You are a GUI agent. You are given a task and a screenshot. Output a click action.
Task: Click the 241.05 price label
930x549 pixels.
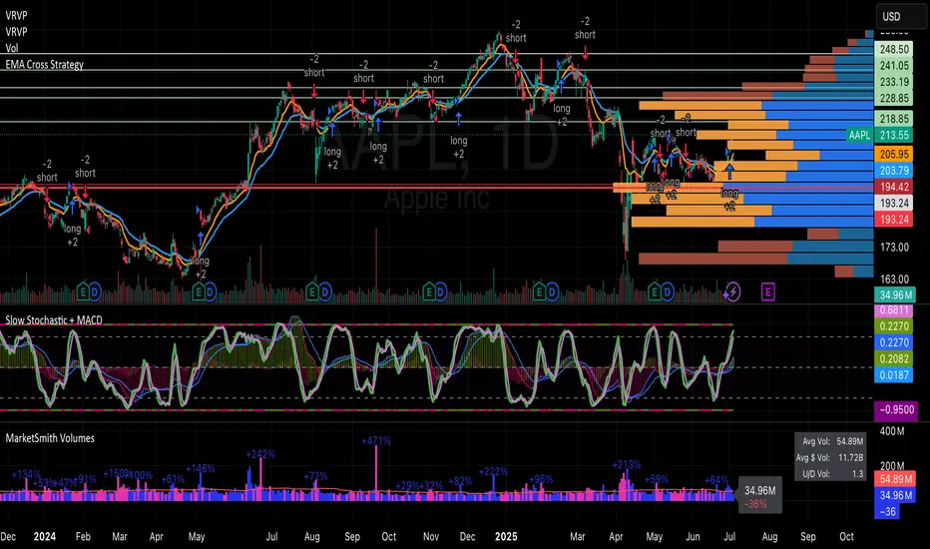[894, 66]
